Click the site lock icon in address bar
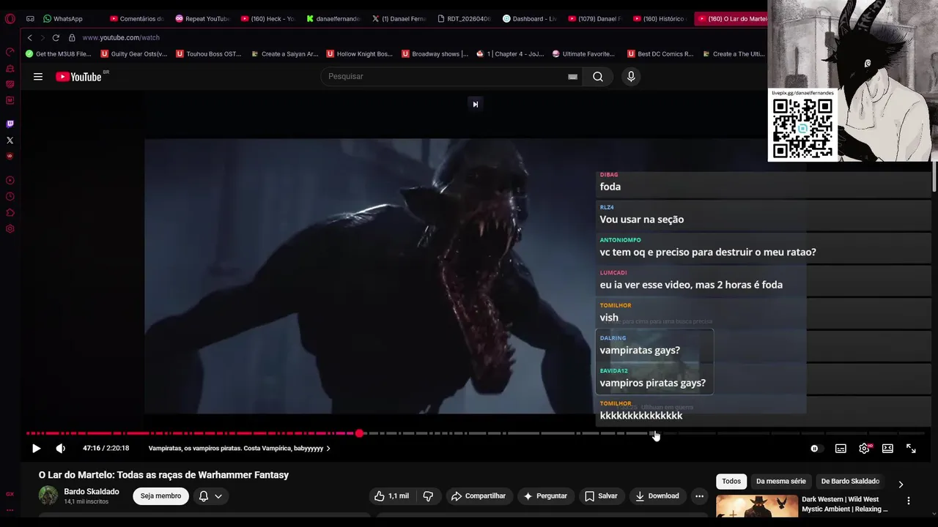 pos(72,37)
